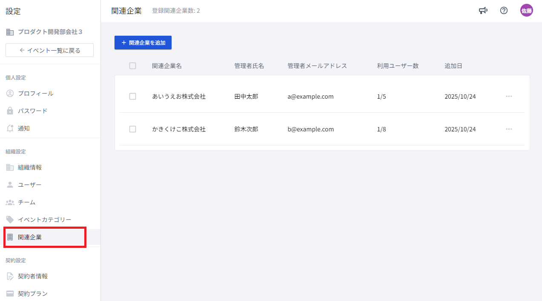The height and width of the screenshot is (301, 542).
Task: Open the more options menu for あいうえお株式会社
Action: tap(509, 97)
